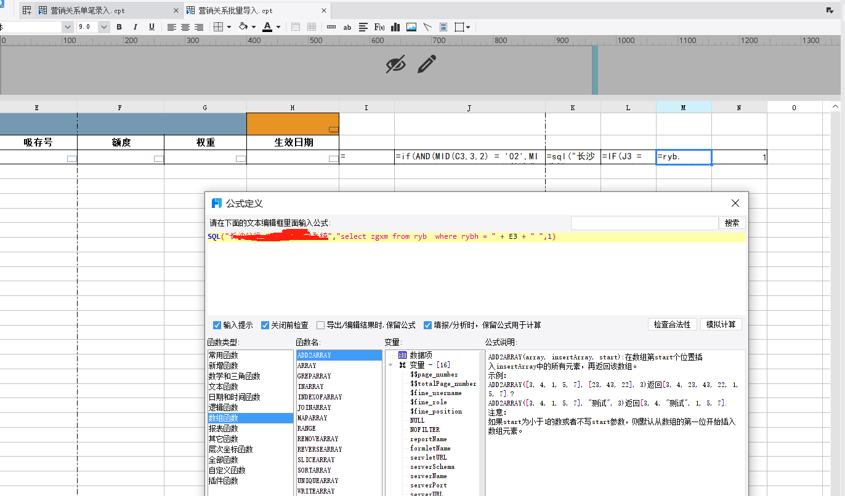Open floating element dropdown arrow
The image size is (845, 496).
pyautogui.click(x=469, y=27)
